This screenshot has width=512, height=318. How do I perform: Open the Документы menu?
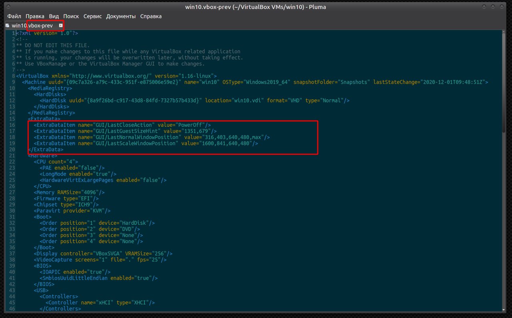click(x=121, y=16)
